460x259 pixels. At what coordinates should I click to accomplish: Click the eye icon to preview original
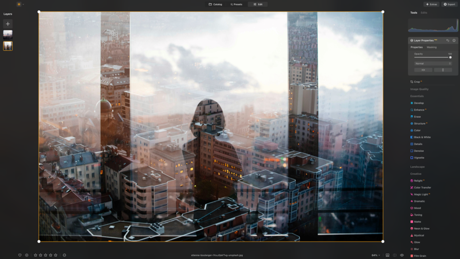[401, 255]
